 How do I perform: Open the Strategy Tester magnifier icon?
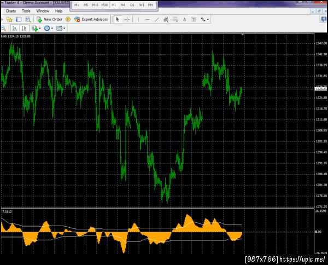pyautogui.click(x=28, y=20)
